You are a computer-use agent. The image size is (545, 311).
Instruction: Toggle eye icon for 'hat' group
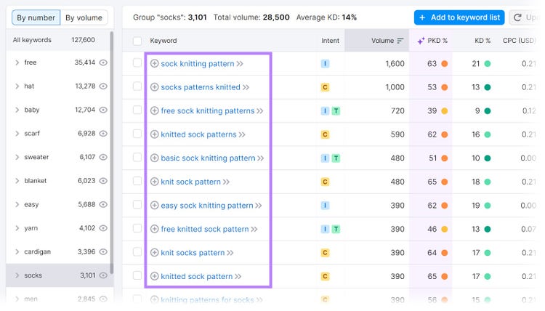(103, 86)
